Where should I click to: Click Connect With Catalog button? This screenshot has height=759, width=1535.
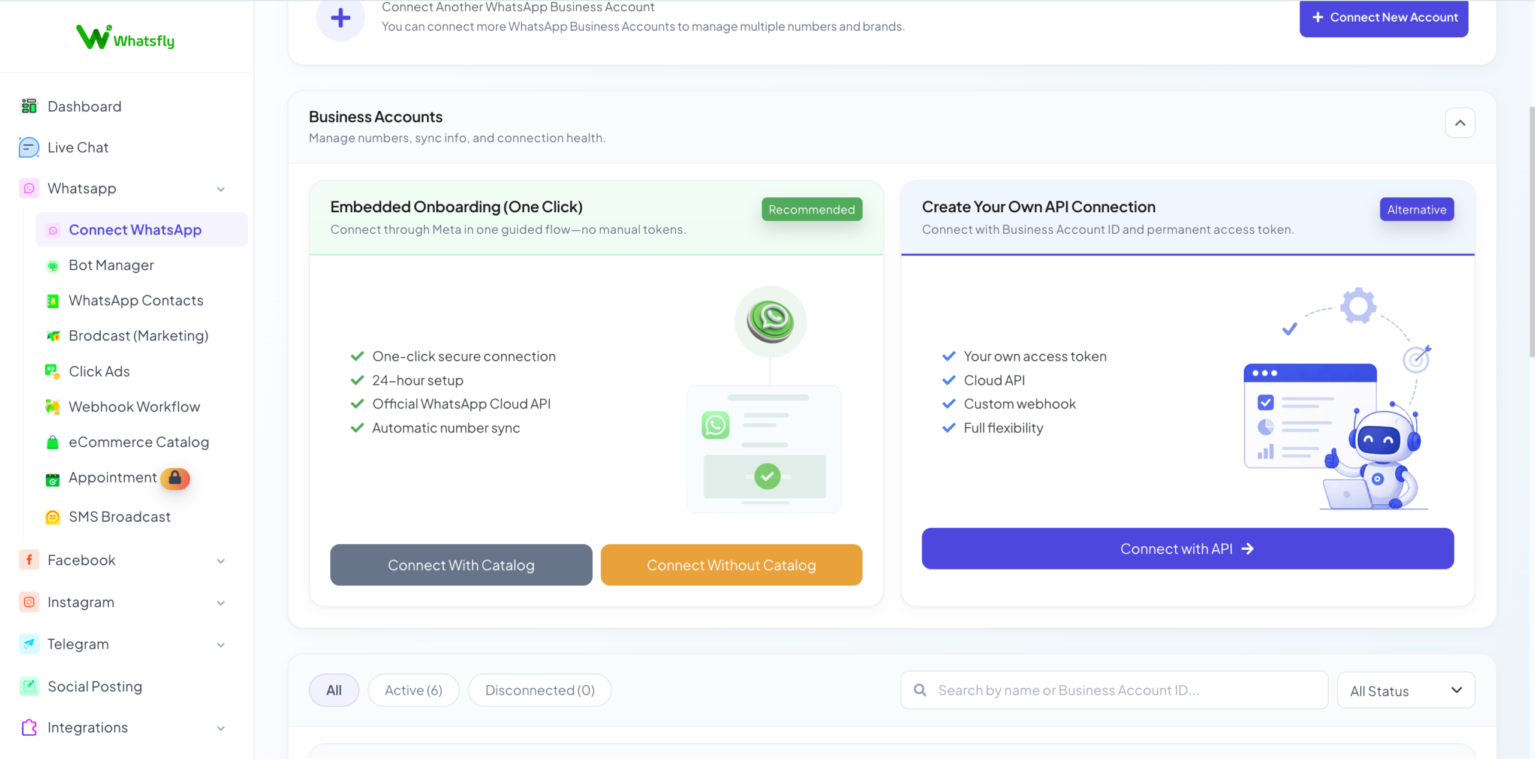point(461,565)
